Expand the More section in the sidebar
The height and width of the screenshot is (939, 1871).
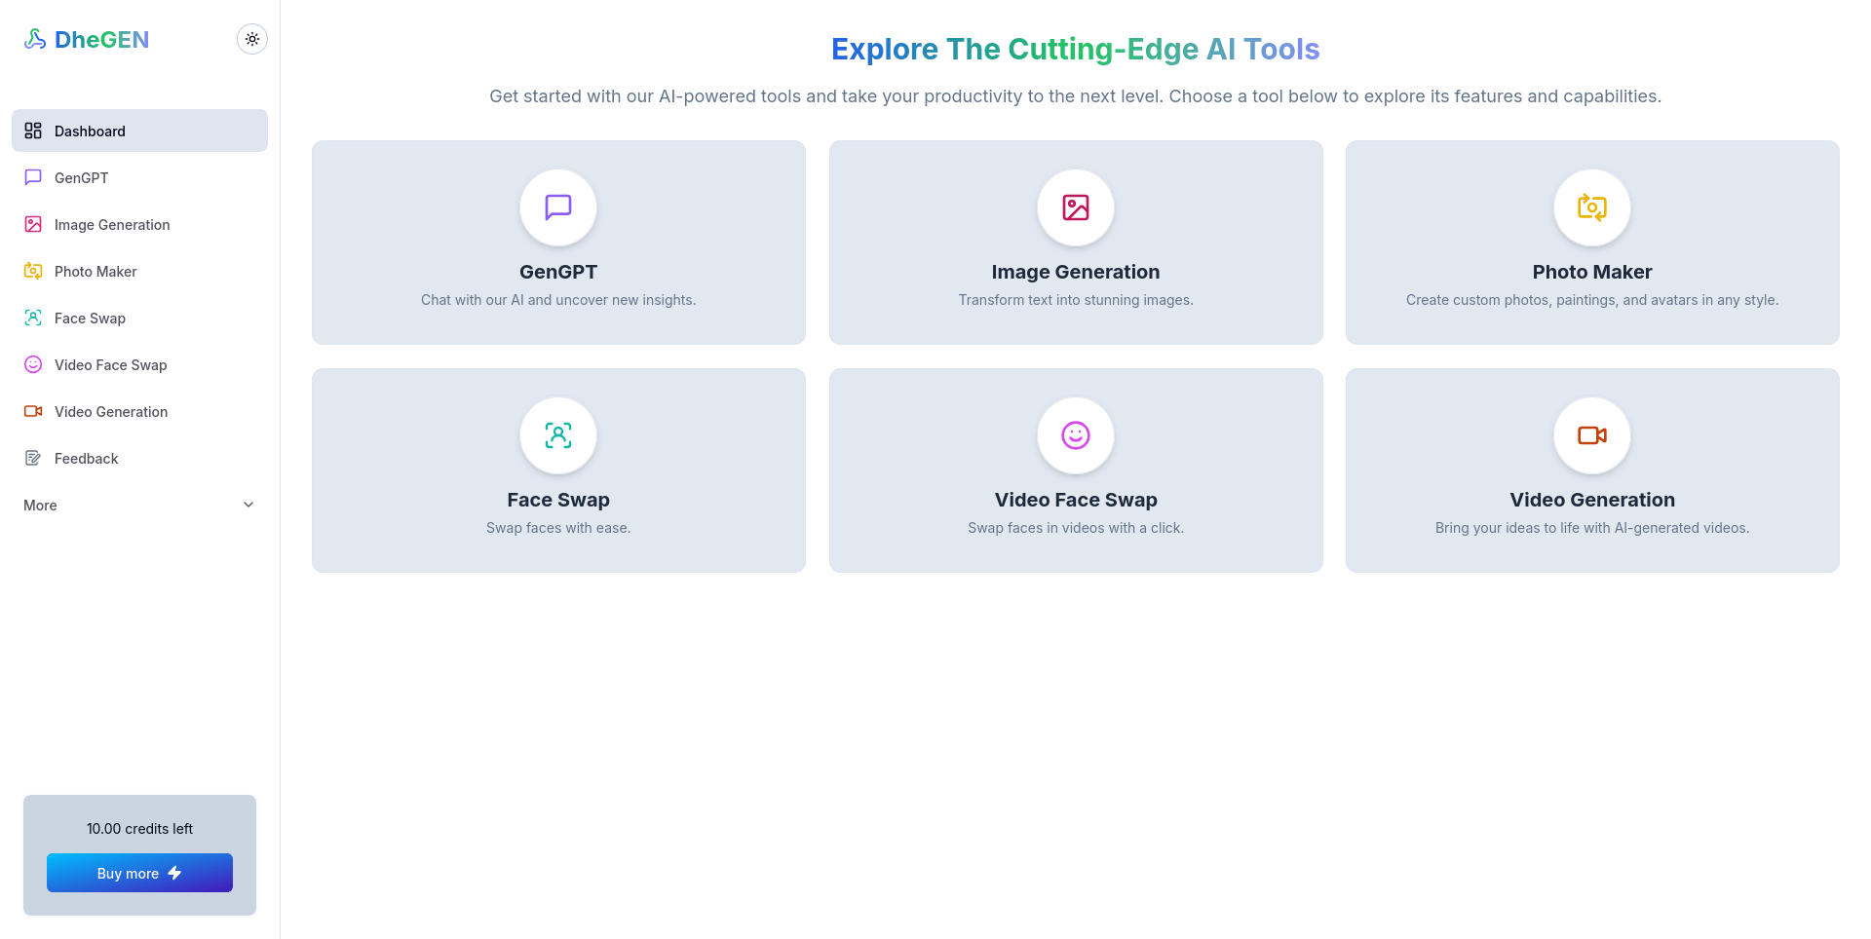click(138, 505)
